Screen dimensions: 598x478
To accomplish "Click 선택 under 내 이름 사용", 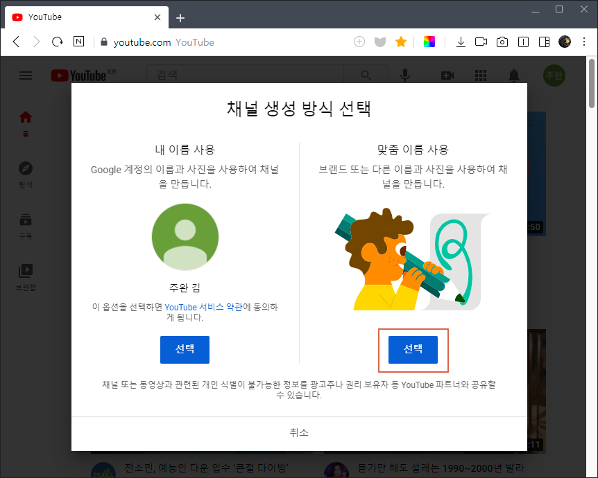I will point(185,349).
